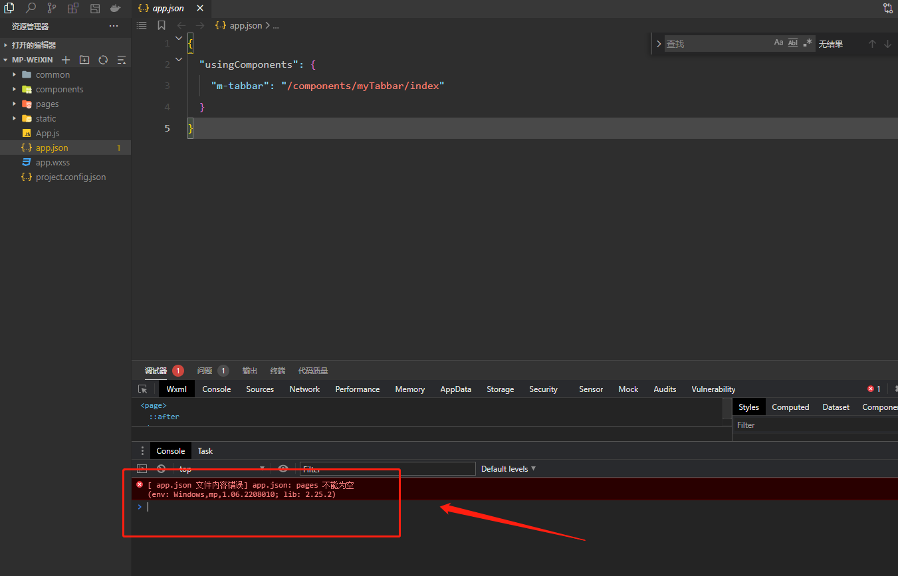Open the Extensions blocks icon
898x576 pixels.
pyautogui.click(x=73, y=8)
